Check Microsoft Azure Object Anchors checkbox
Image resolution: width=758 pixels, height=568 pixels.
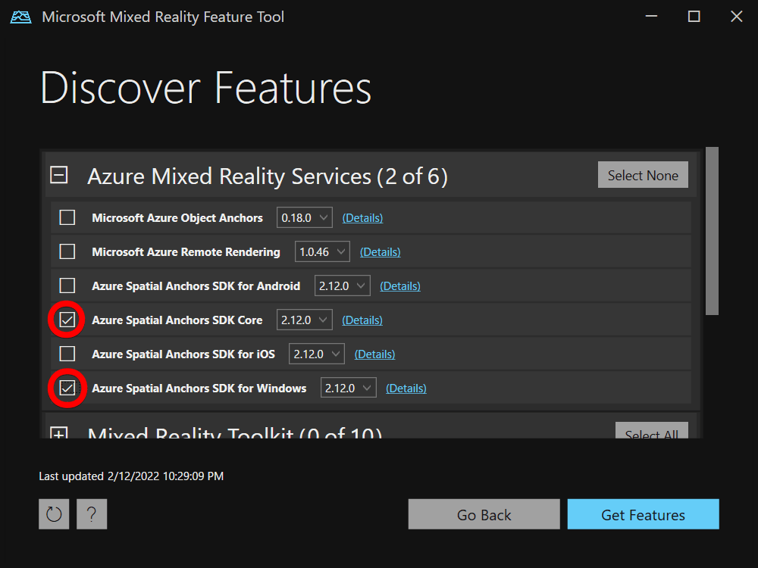[x=67, y=217]
